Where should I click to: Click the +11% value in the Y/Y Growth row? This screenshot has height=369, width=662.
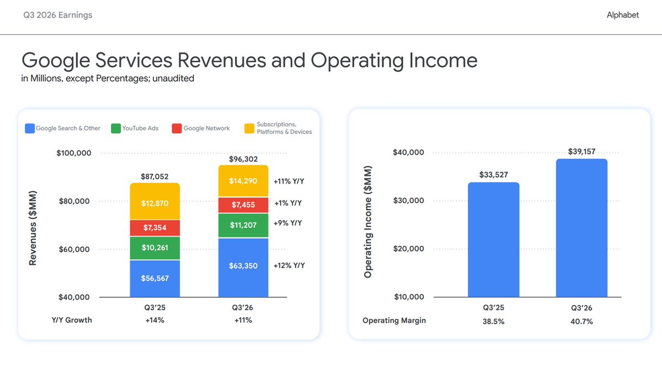click(x=243, y=320)
